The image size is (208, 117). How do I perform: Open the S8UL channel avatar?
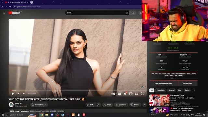pos(11,105)
